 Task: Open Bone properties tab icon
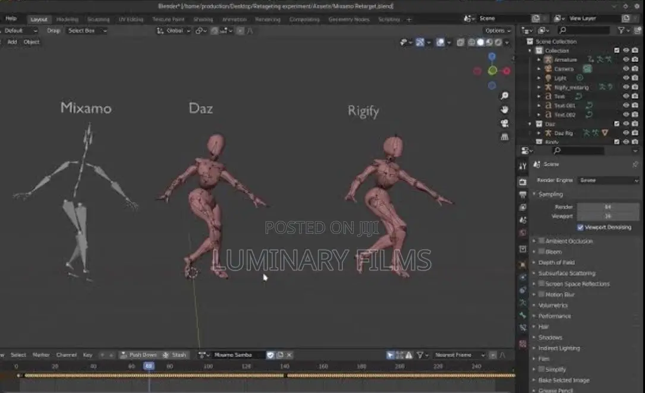point(523,315)
